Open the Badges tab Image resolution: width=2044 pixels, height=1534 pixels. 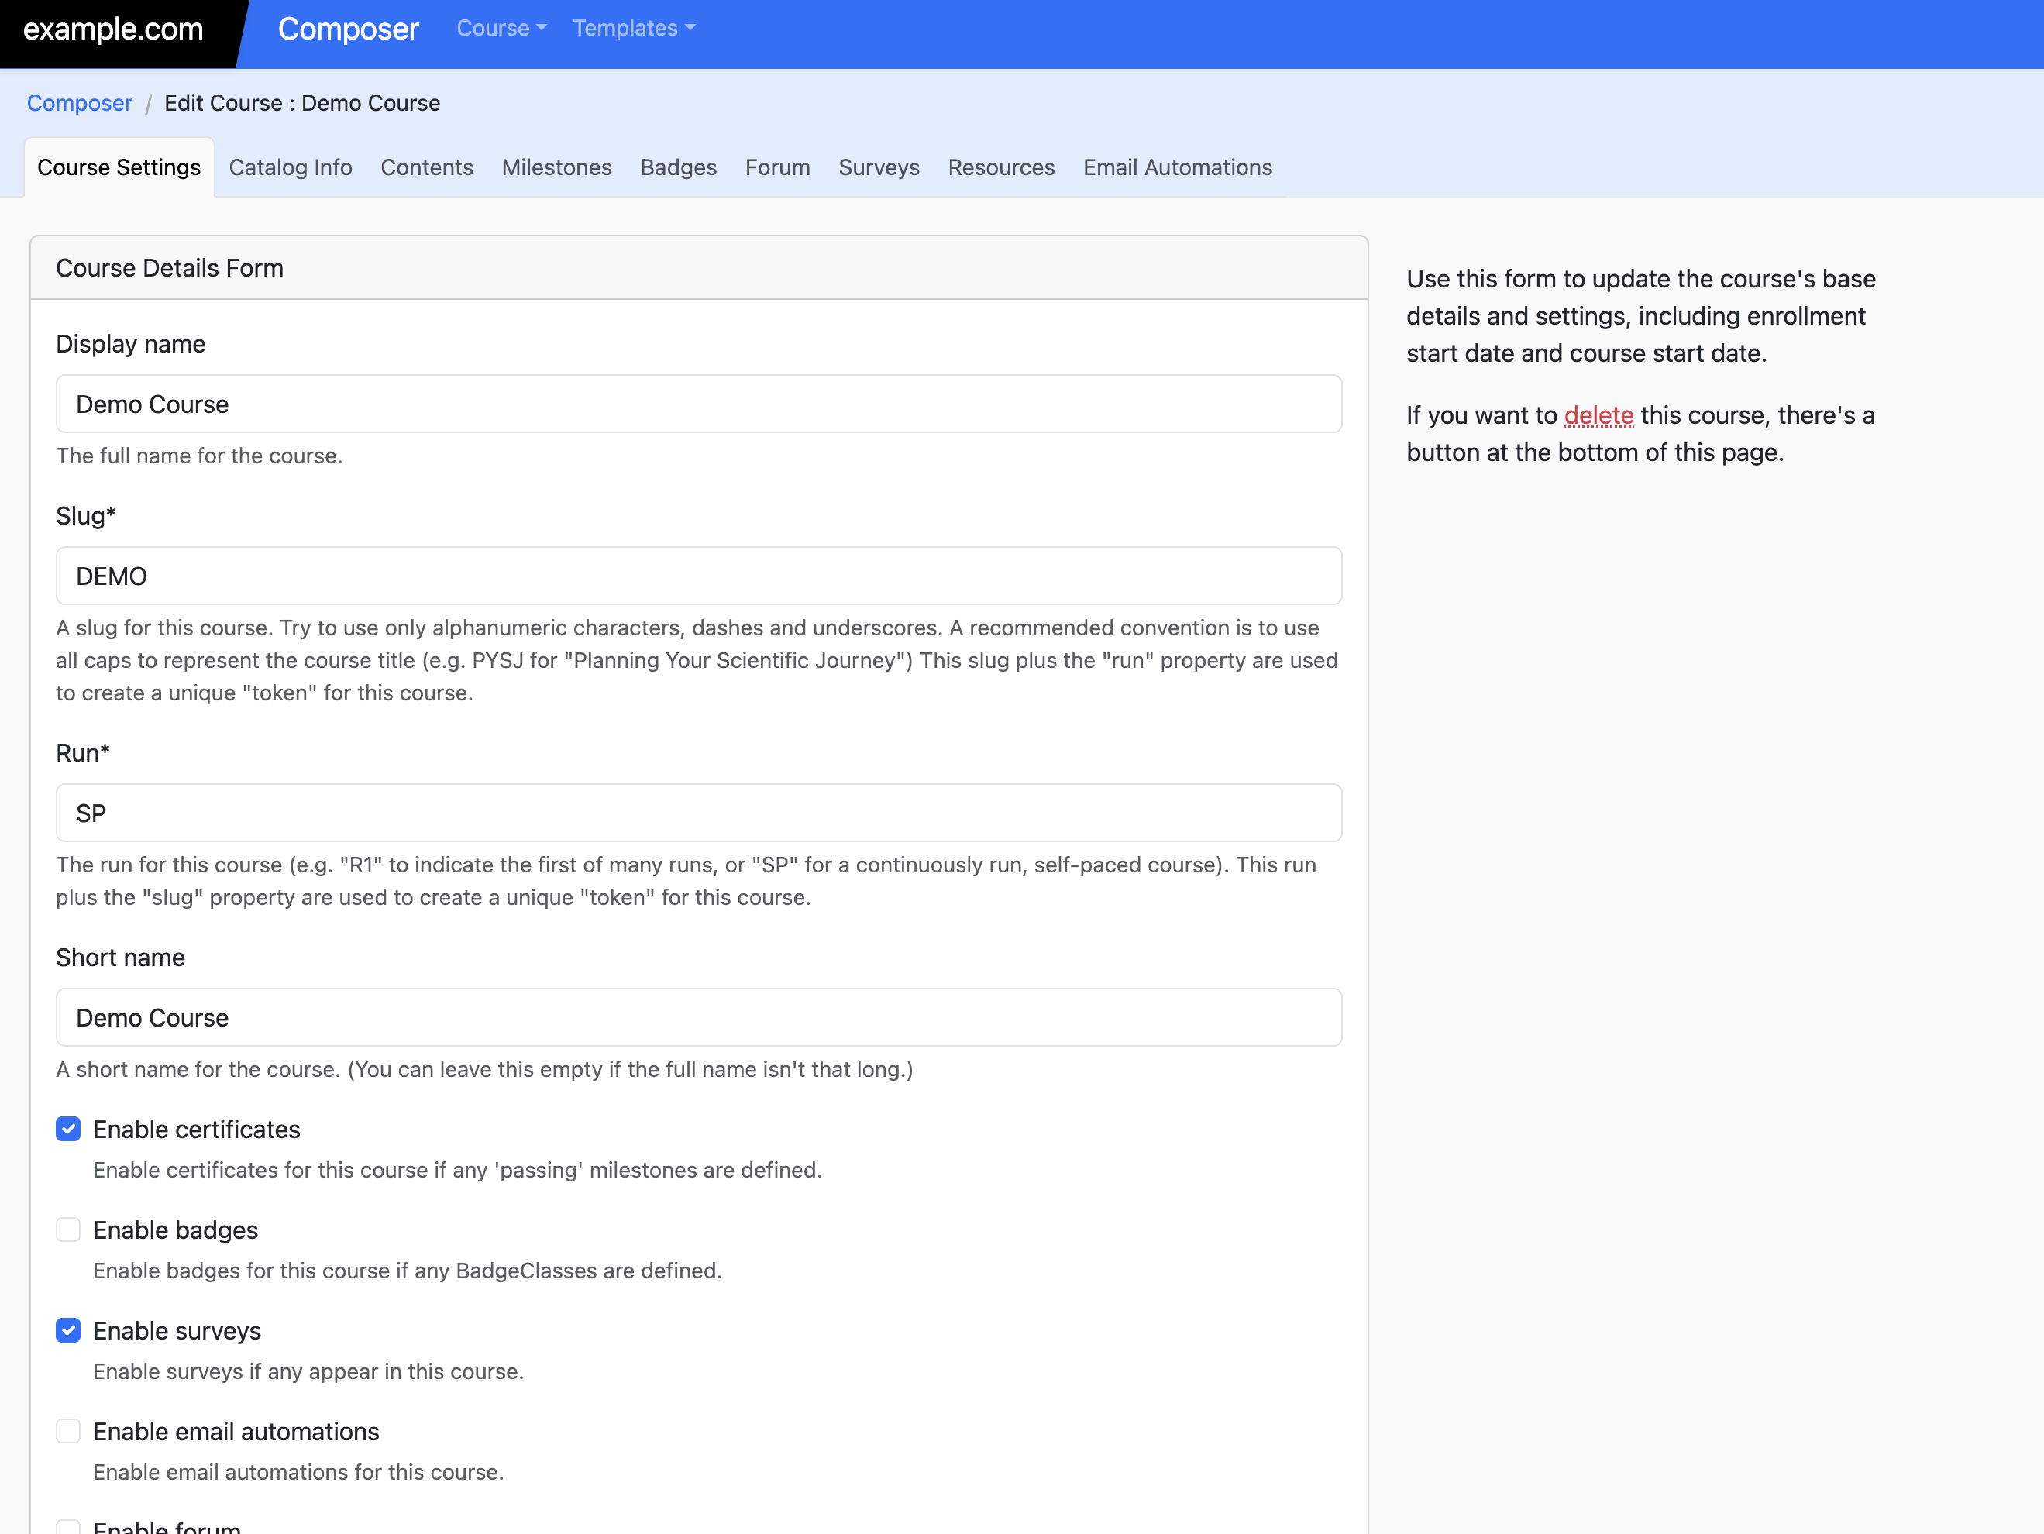click(x=677, y=167)
